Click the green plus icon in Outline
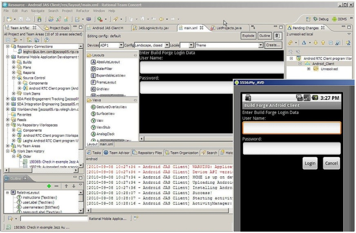Screen dimensions: 356x233 49,186
